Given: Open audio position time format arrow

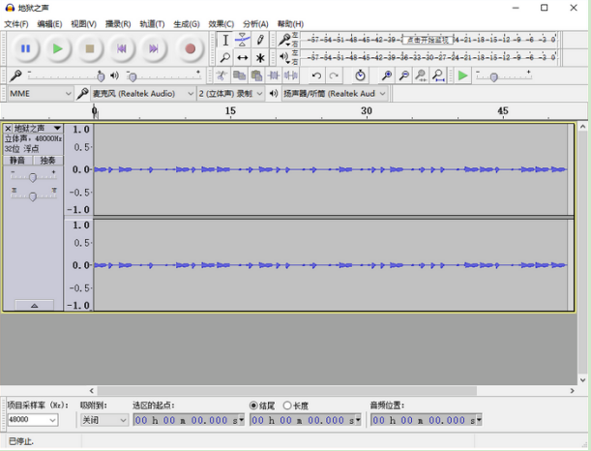Looking at the screenshot, I should pyautogui.click(x=479, y=420).
